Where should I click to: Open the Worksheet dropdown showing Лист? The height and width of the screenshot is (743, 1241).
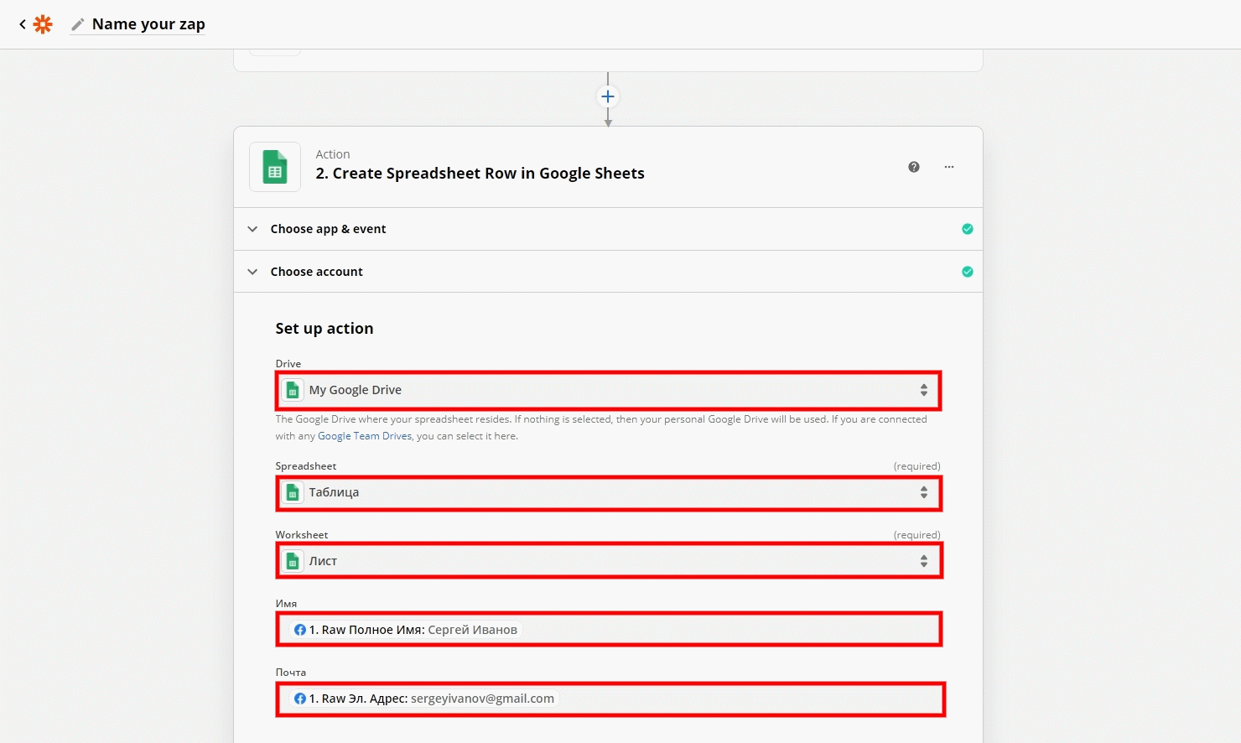coord(609,561)
